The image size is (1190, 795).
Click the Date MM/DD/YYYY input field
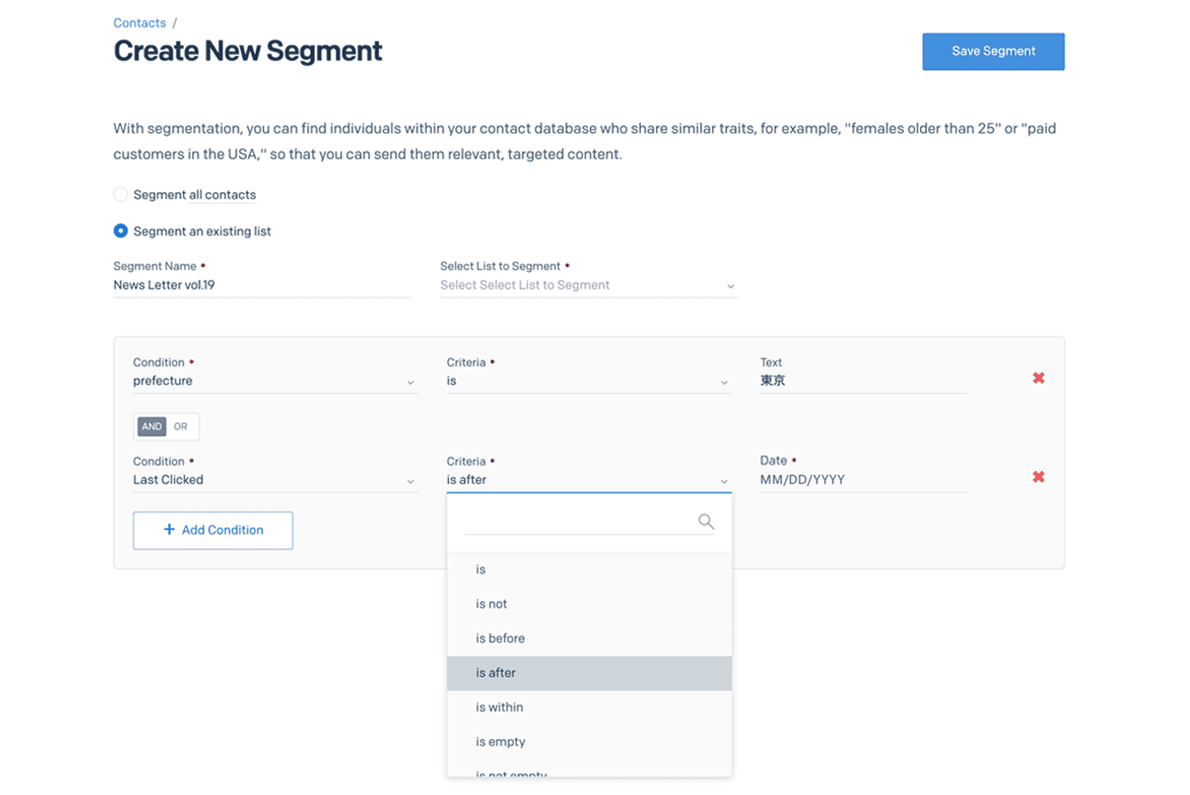pyautogui.click(x=862, y=480)
